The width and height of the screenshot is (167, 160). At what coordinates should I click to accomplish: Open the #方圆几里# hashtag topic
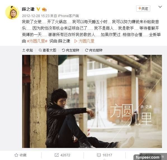(37, 41)
